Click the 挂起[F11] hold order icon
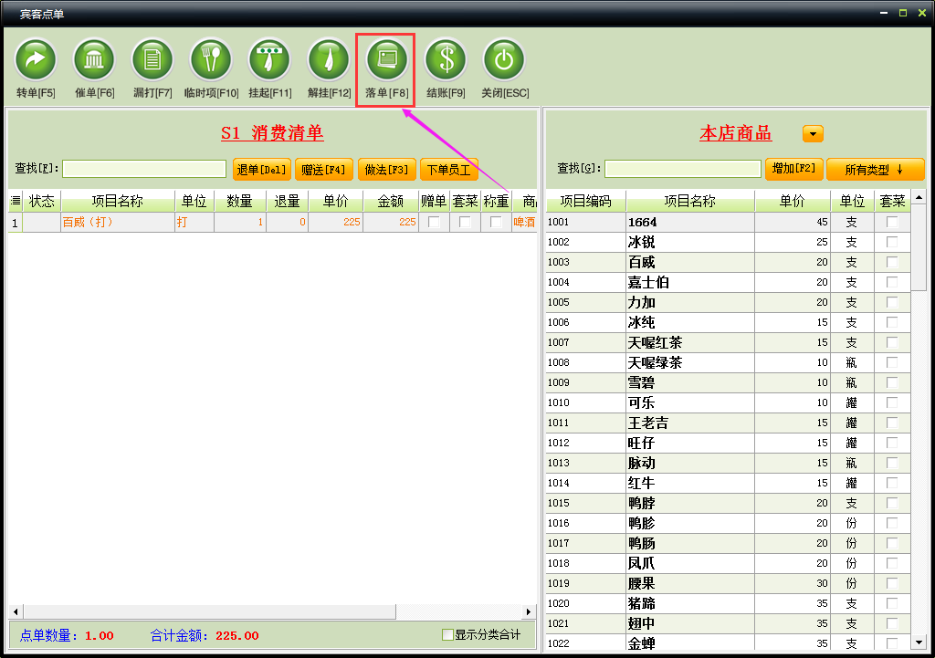The height and width of the screenshot is (658, 935). pyautogui.click(x=269, y=59)
